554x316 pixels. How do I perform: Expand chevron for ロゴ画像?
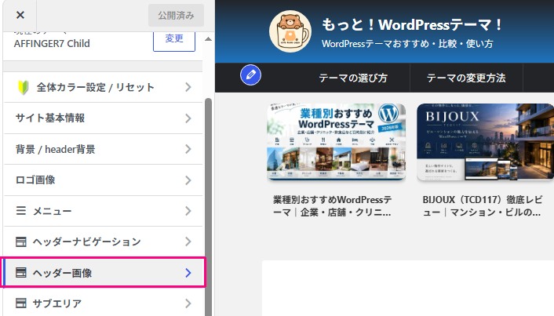188,180
